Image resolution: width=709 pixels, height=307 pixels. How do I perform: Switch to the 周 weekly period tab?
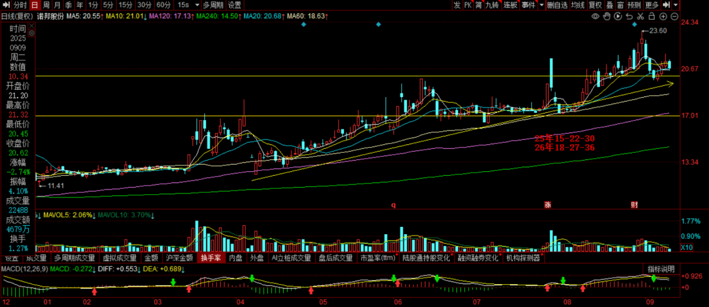click(x=47, y=5)
